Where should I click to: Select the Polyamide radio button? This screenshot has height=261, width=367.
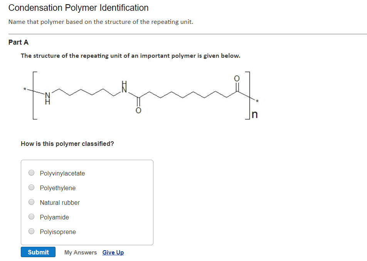coord(31,216)
